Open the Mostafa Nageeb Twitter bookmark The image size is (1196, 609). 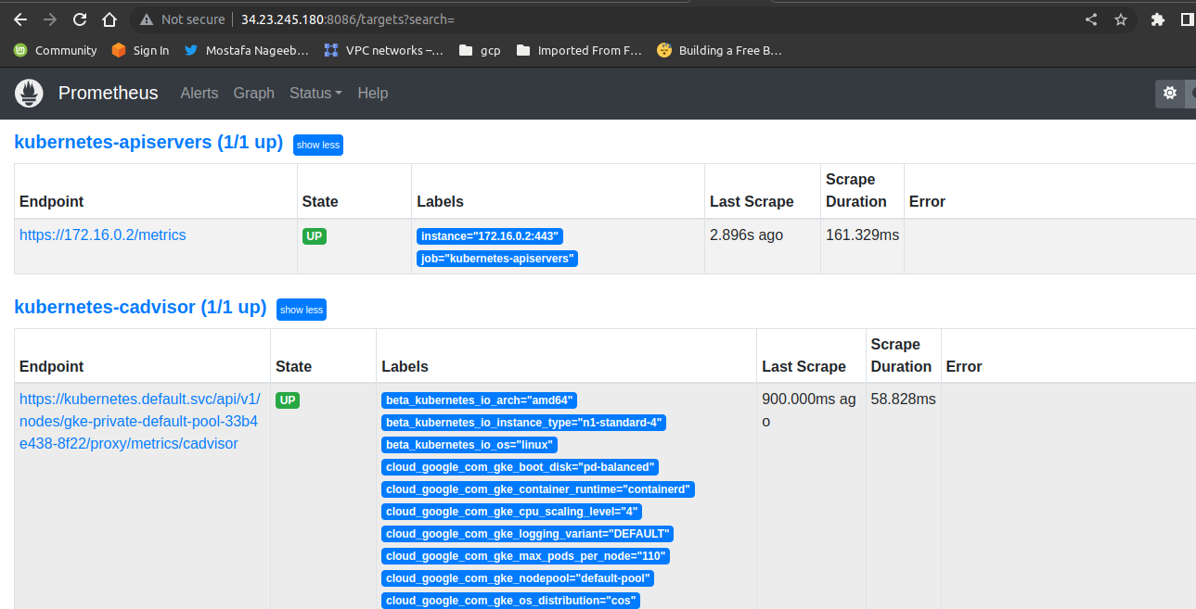point(246,50)
